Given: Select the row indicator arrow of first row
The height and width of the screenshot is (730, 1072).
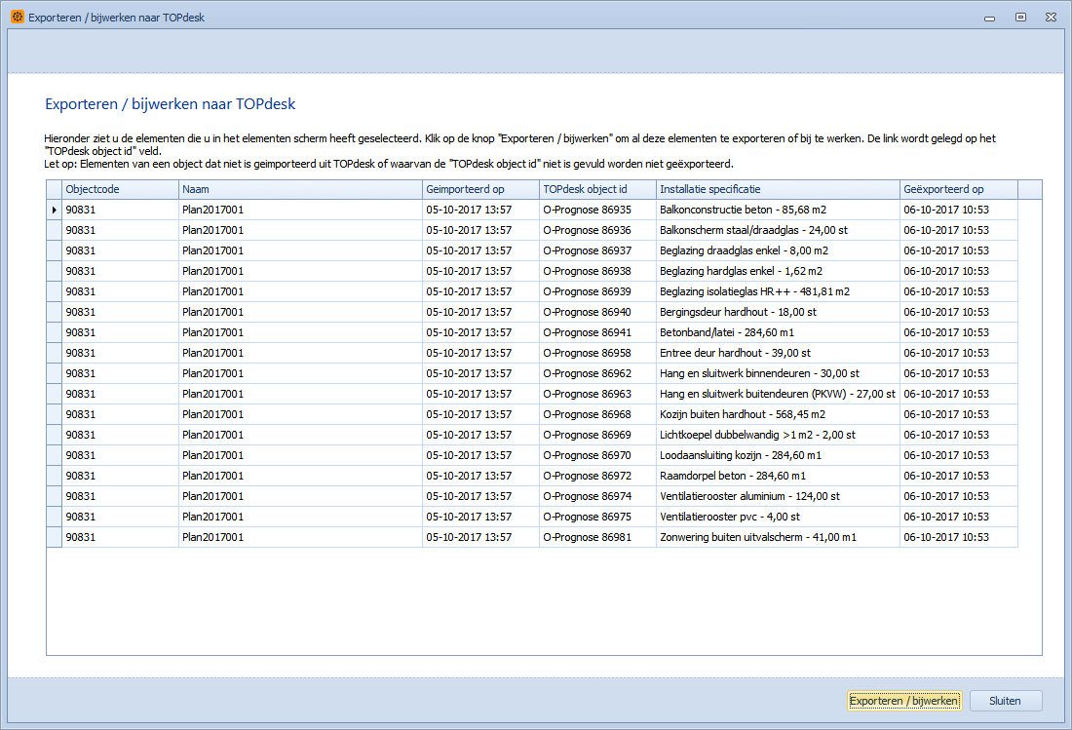Looking at the screenshot, I should point(54,210).
